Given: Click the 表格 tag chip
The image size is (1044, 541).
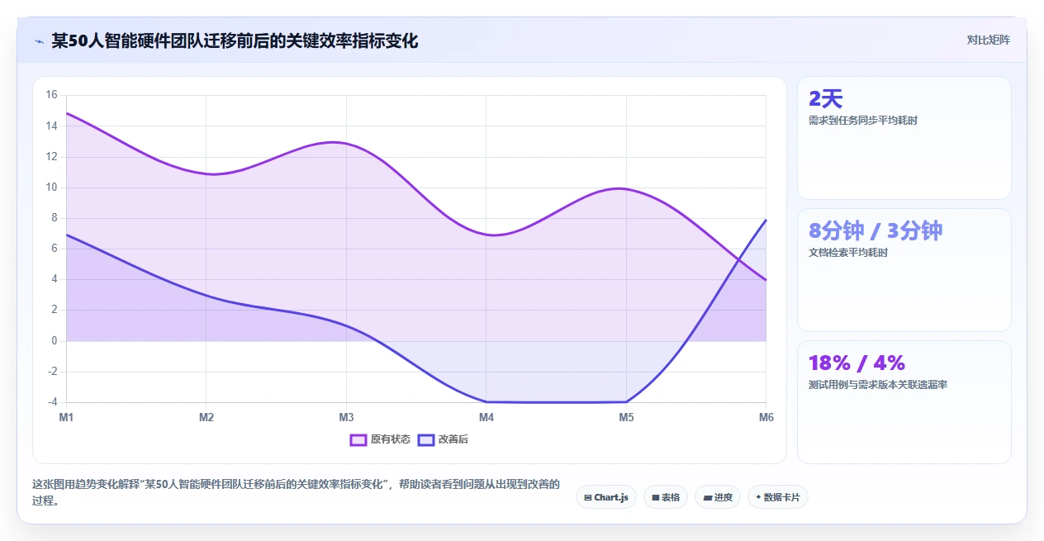Looking at the screenshot, I should coord(666,497).
